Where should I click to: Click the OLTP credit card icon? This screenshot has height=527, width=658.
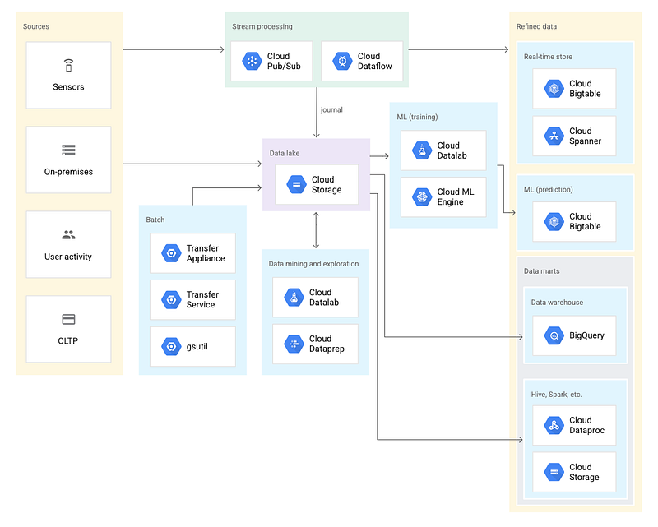click(68, 319)
